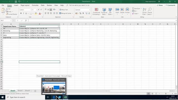Toggle Underline formatting
This screenshot has width=178, height=100.
pos(26,13)
